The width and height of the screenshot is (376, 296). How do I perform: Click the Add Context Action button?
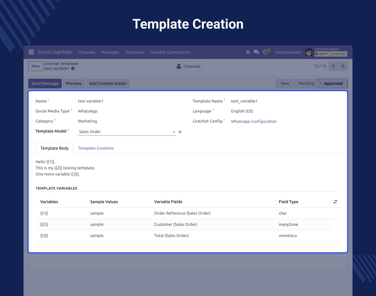click(108, 83)
